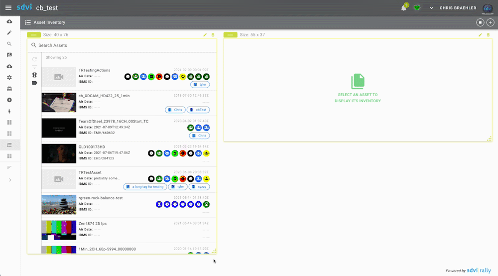This screenshot has width=498, height=276.
Task: Select the highlighted Asset Inventory list sidebar item
Action: (9, 145)
